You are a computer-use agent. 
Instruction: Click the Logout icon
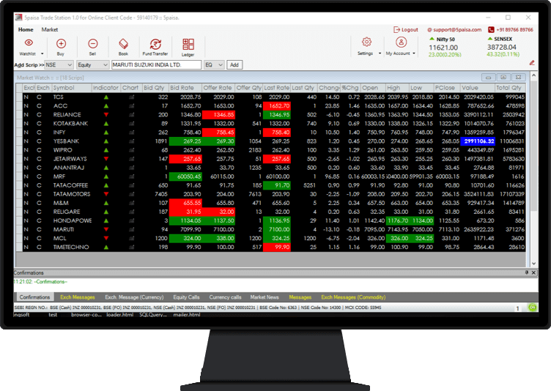(x=396, y=30)
